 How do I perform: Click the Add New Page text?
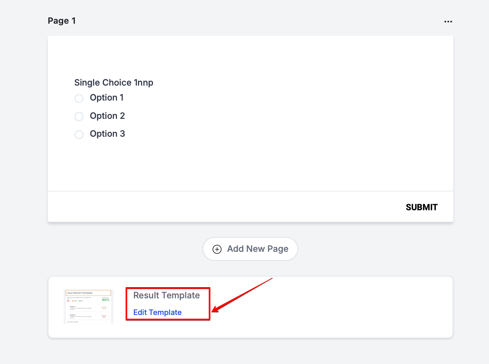click(x=257, y=249)
